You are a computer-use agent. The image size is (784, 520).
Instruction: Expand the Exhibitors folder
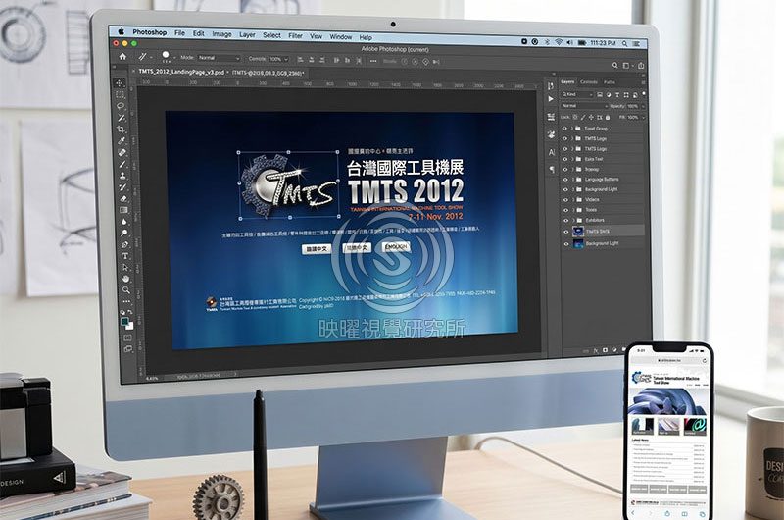(572, 220)
